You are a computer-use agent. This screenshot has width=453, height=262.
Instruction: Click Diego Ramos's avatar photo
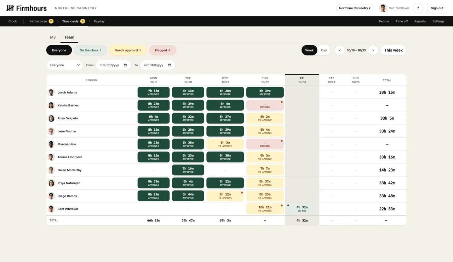[51, 196]
